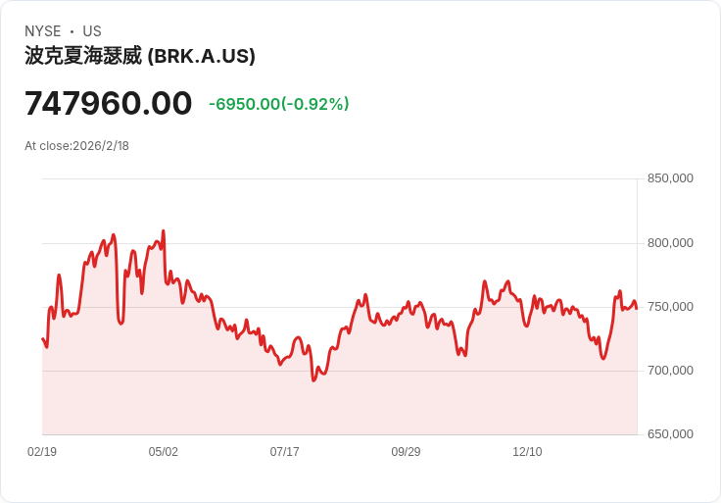This screenshot has width=721, height=503.
Task: Click the At close date text
Action: pos(77,146)
